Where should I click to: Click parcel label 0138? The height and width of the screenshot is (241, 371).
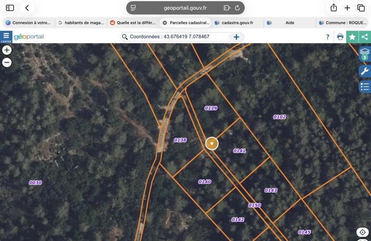pos(180,140)
